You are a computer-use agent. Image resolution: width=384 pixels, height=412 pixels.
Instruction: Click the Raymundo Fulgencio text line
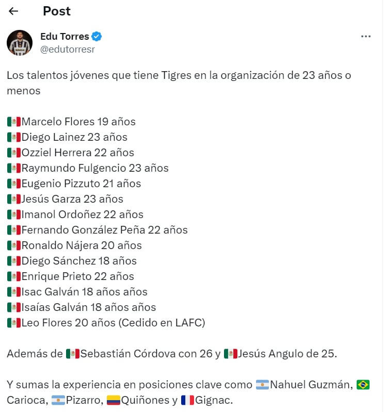coord(94,168)
